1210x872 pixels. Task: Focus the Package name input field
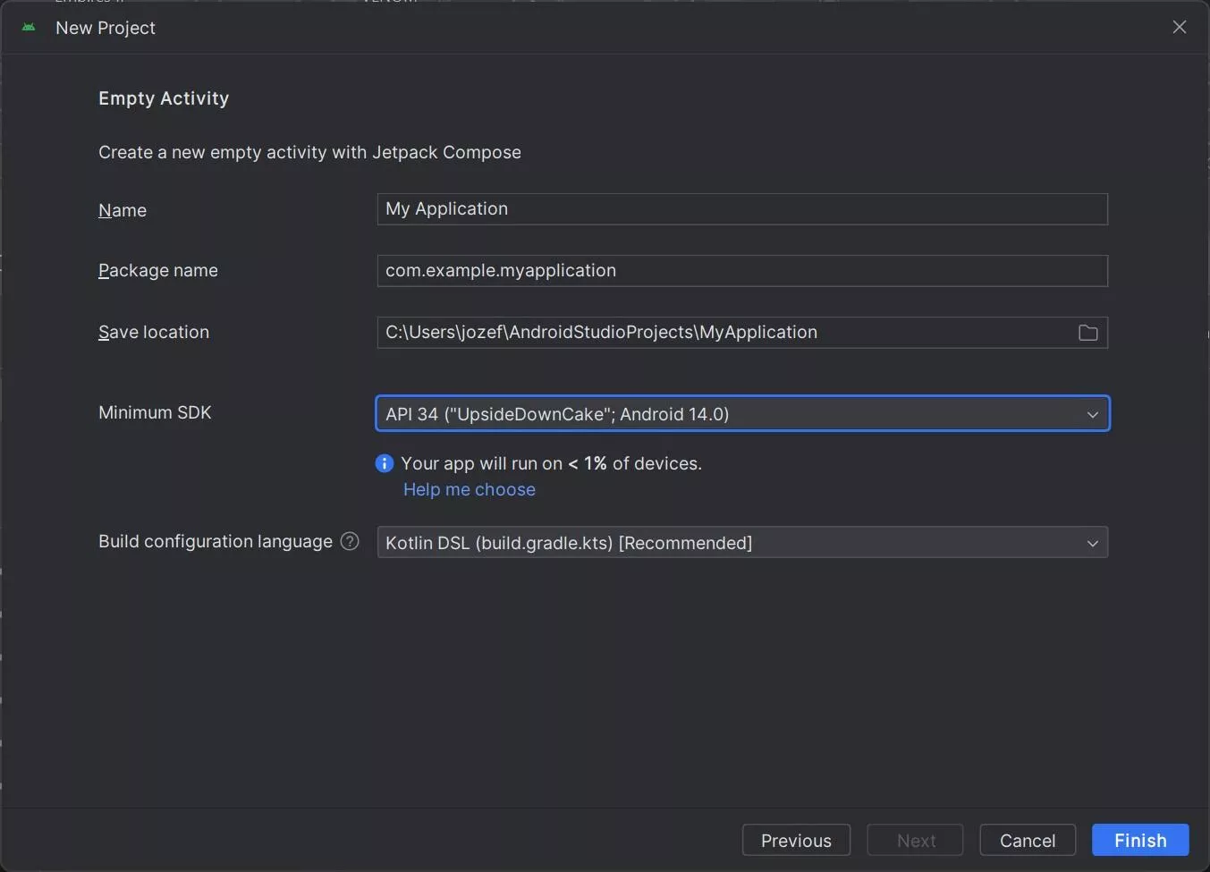741,271
